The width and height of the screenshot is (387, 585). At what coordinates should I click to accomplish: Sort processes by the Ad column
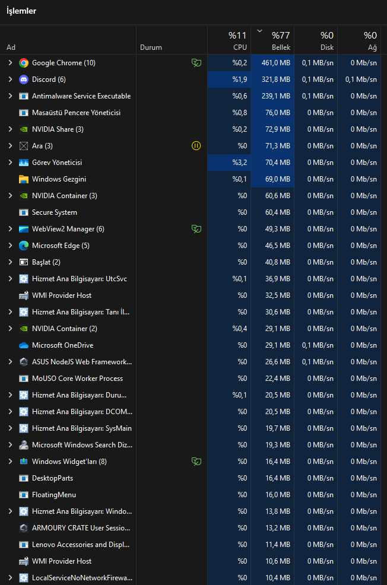(x=68, y=40)
